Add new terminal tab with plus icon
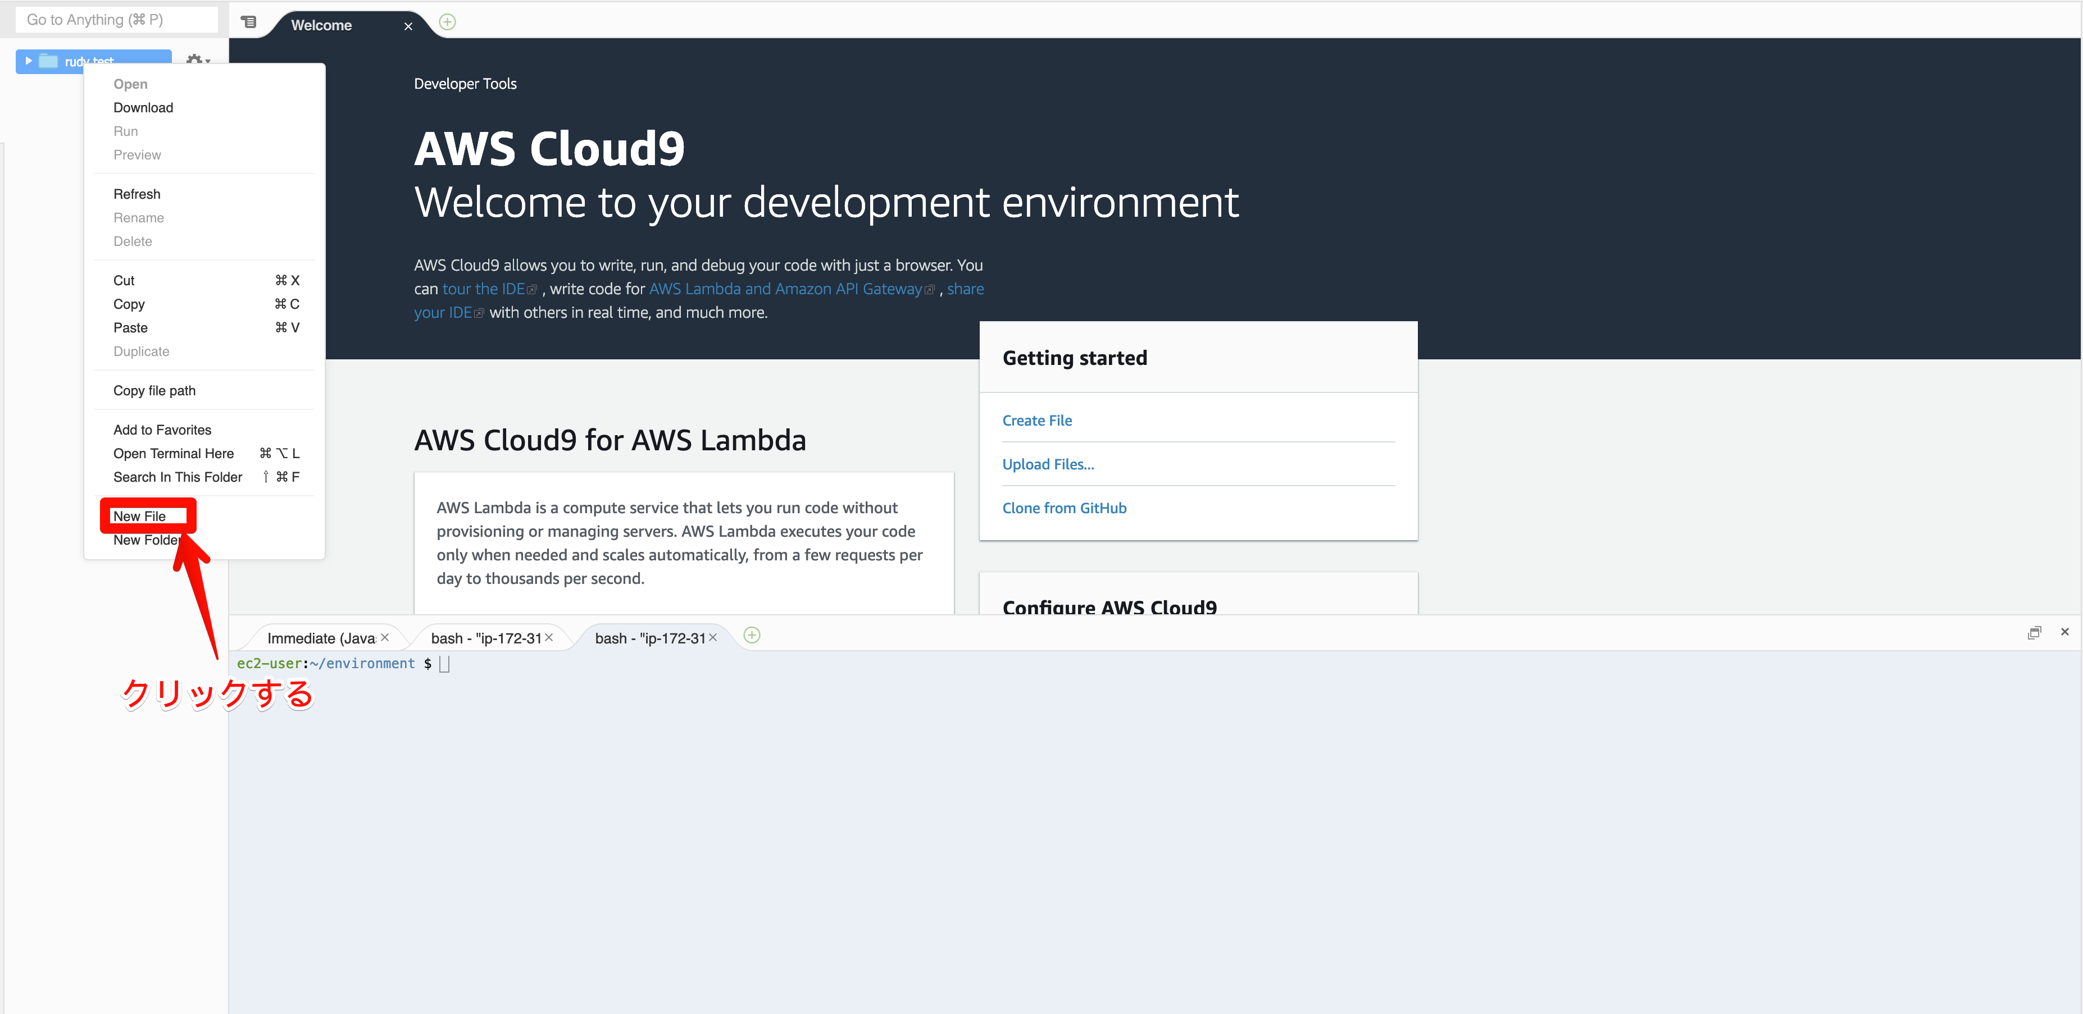Screen dimensions: 2083x1014 (751, 635)
